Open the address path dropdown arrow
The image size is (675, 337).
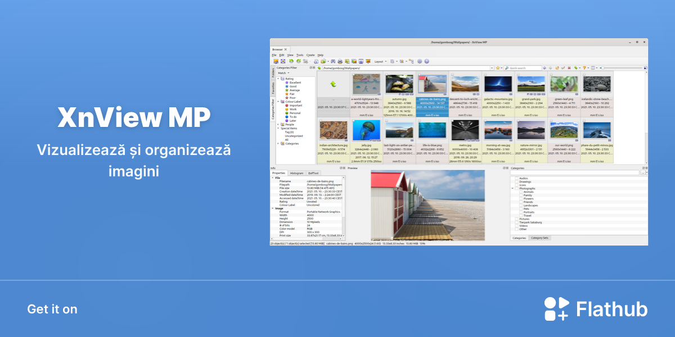(x=492, y=68)
